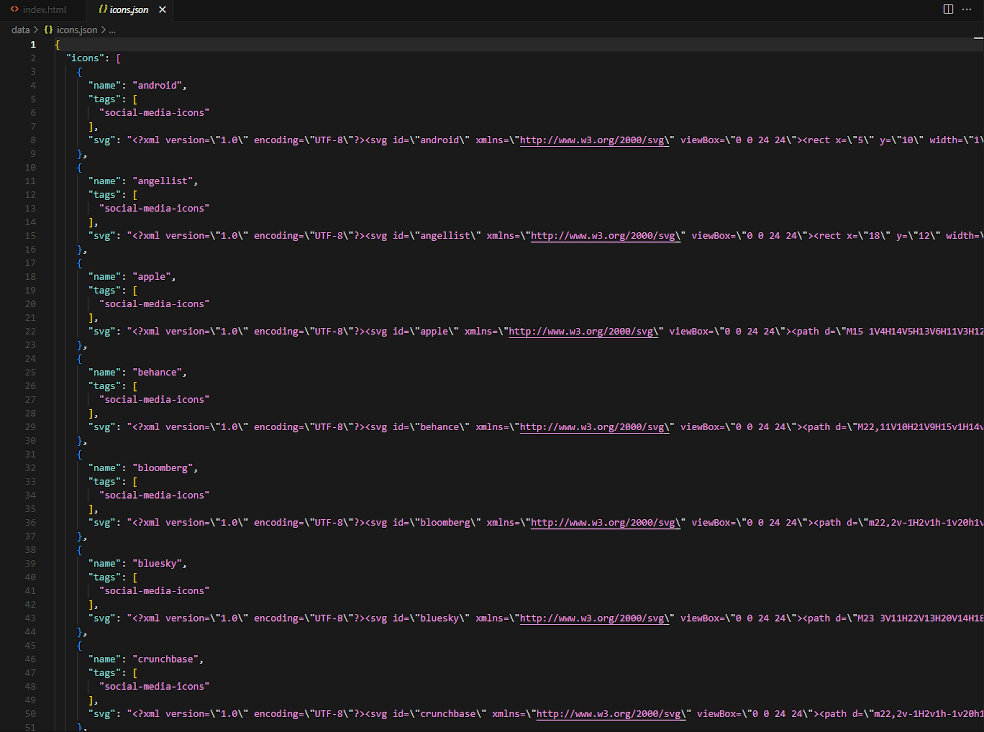Open the More Actions ellipsis icon
Screen dimensions: 984x732
(967, 9)
